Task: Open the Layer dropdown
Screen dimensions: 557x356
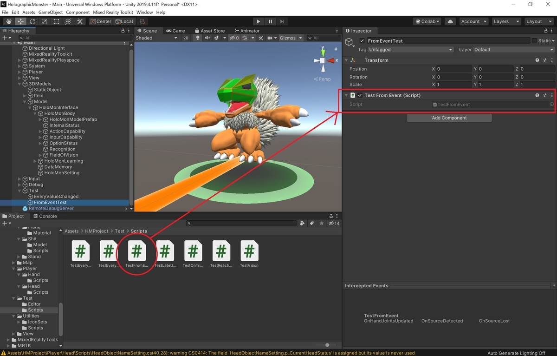Action: click(514, 50)
